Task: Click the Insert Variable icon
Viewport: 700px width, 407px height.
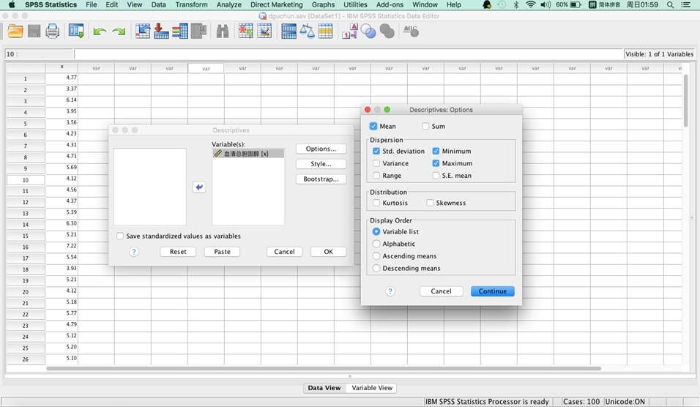Action: (264, 31)
